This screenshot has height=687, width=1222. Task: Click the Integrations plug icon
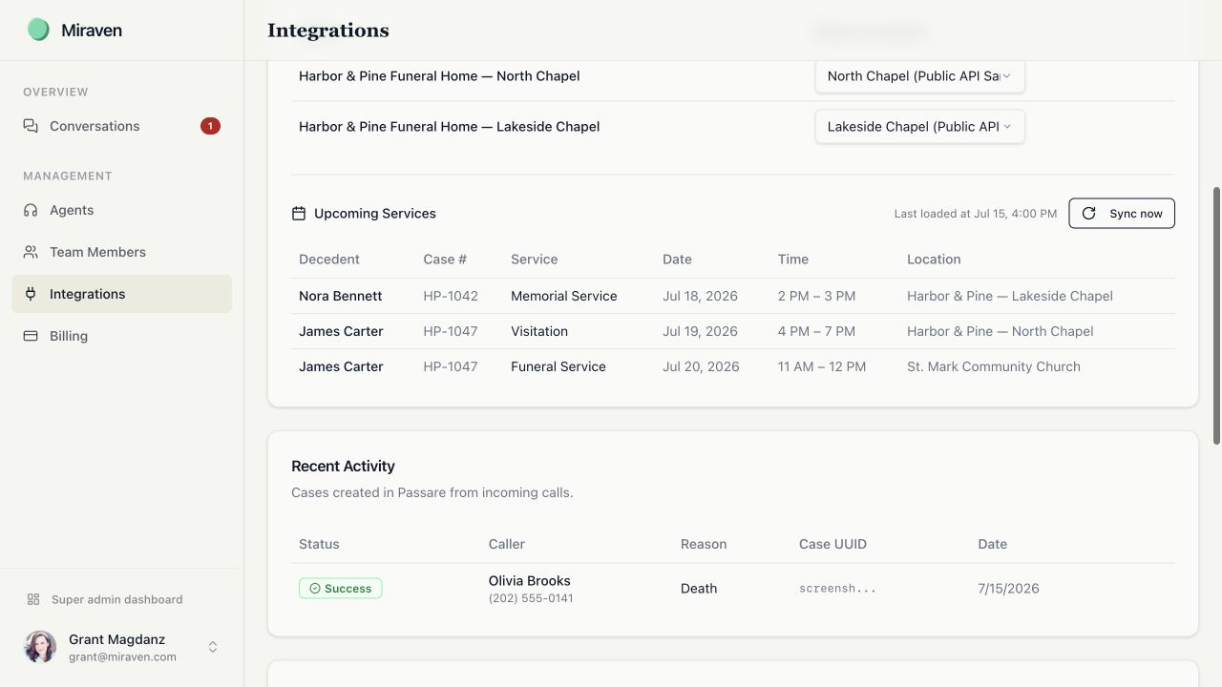(31, 294)
